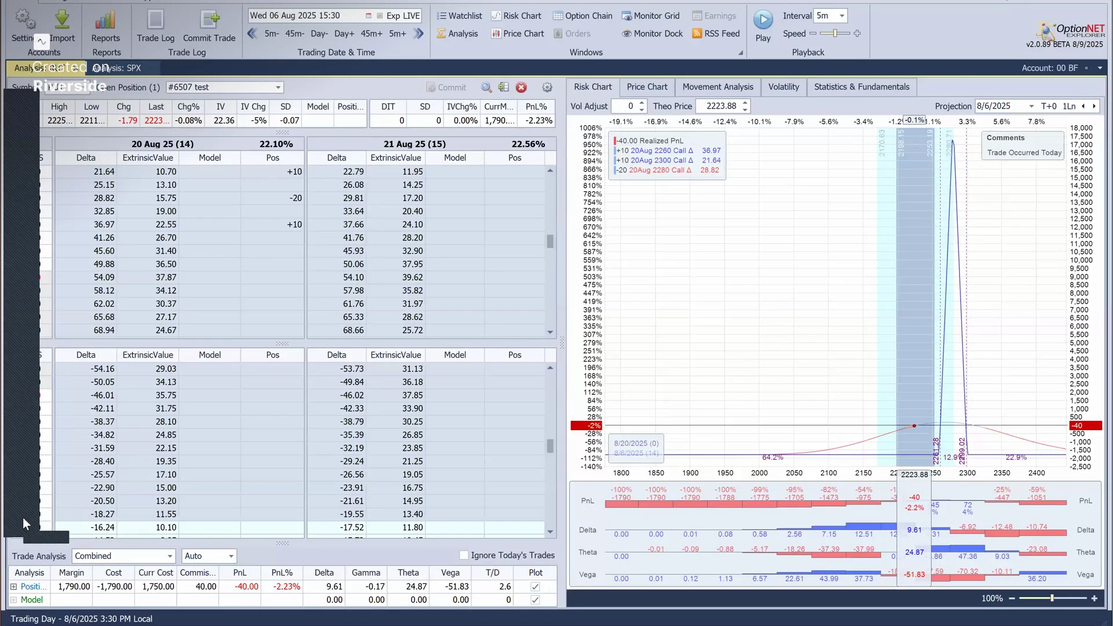Click the Theo Price spinner up arrow

(745, 103)
